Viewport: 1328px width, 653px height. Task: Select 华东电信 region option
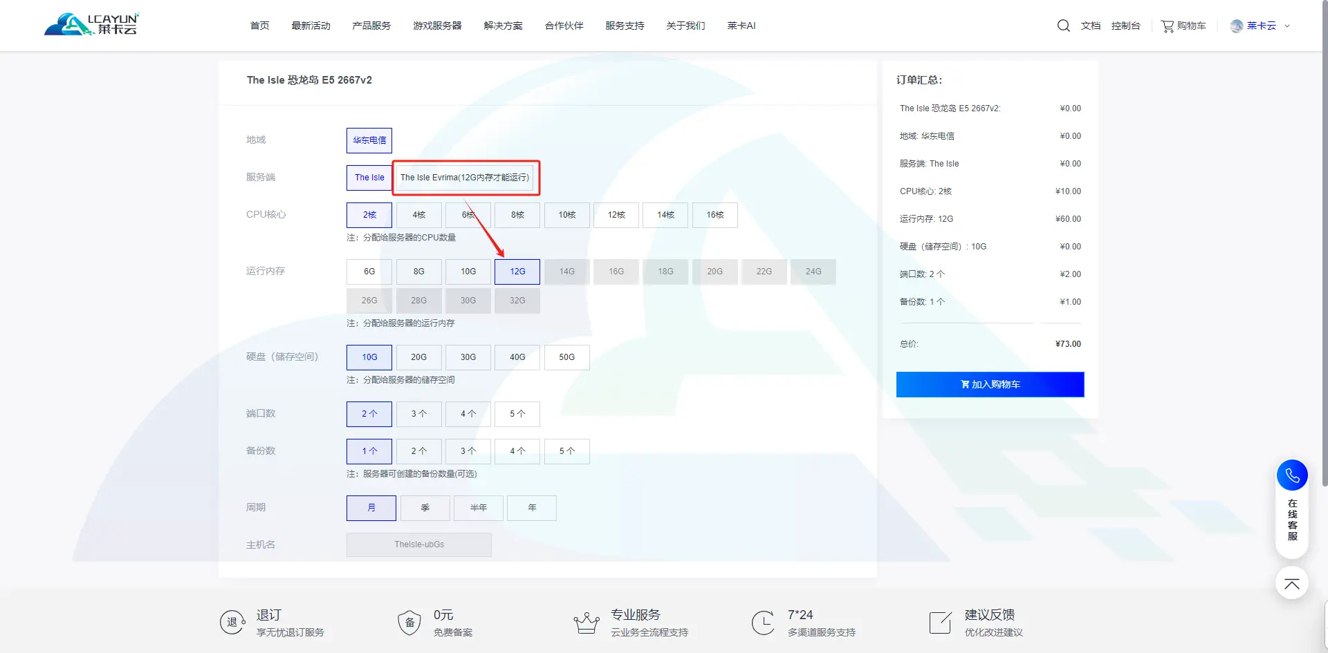369,140
